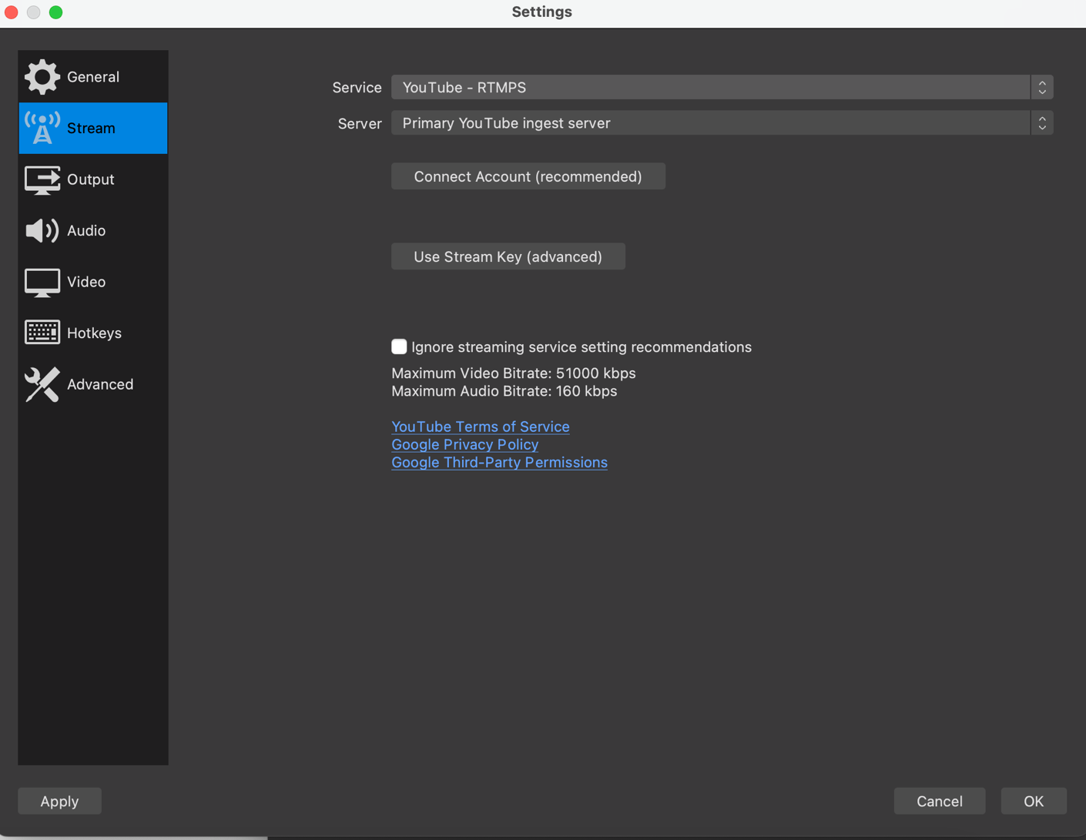Expand the Server dropdown list

pyautogui.click(x=710, y=123)
